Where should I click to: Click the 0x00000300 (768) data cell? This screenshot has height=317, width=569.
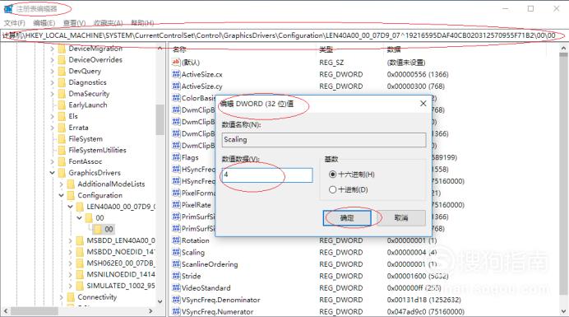(415, 86)
